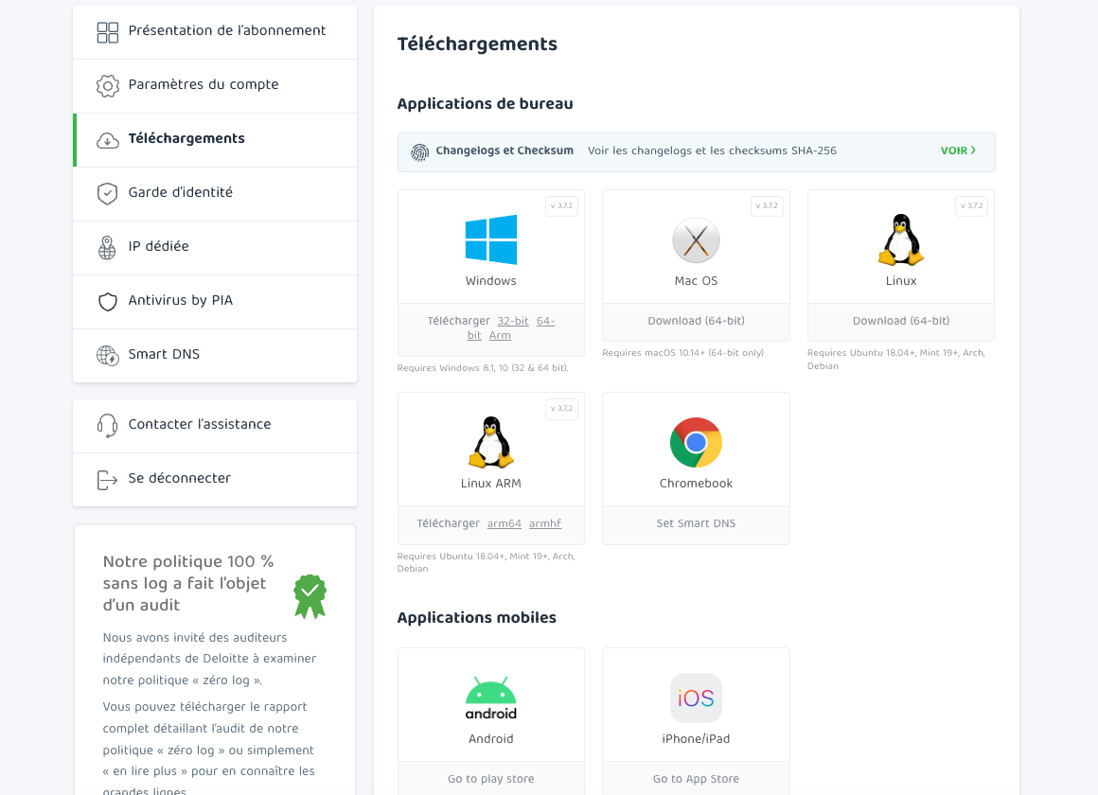Download Windows 32-bit installer
This screenshot has width=1098, height=795.
coord(513,321)
